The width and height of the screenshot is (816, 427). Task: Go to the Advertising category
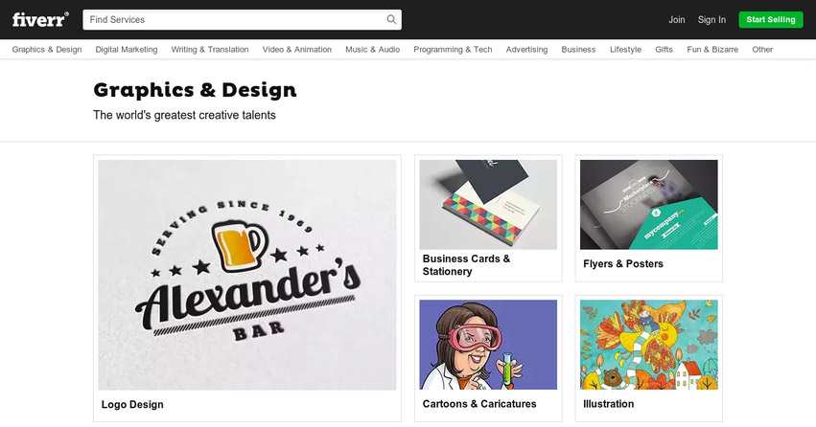coord(526,50)
